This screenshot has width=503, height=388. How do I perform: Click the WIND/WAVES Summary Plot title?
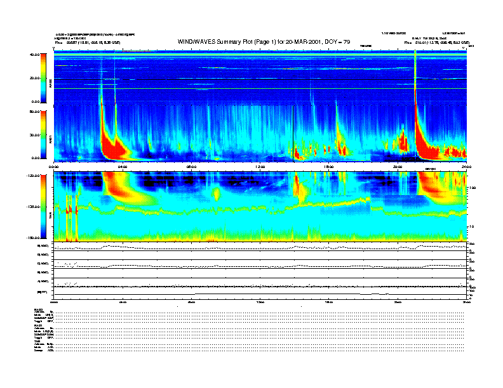coord(264,42)
